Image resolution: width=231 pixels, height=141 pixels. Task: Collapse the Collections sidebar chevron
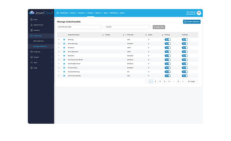[51, 36]
